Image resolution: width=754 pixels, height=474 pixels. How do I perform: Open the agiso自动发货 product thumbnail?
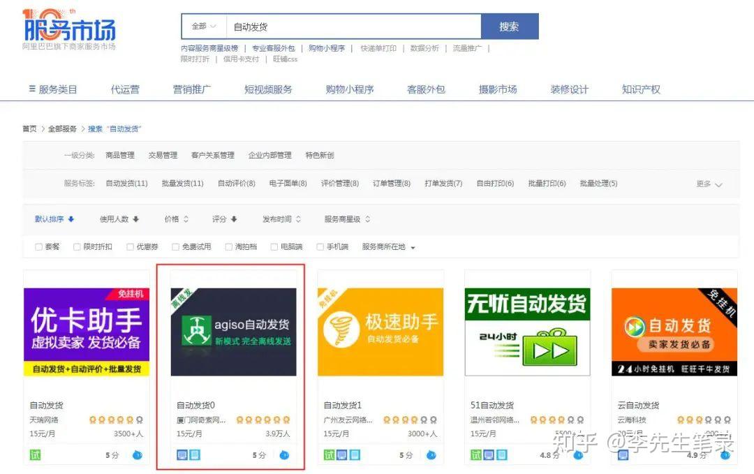click(234, 332)
